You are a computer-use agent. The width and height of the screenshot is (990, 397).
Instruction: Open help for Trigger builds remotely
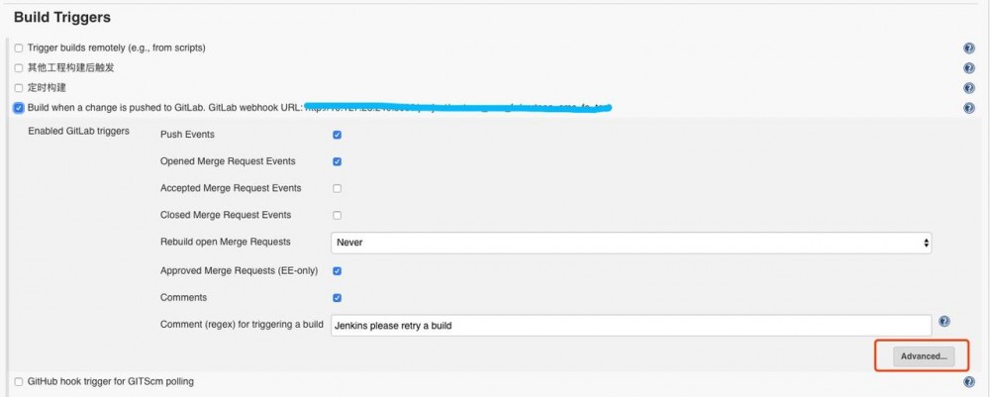[969, 49]
